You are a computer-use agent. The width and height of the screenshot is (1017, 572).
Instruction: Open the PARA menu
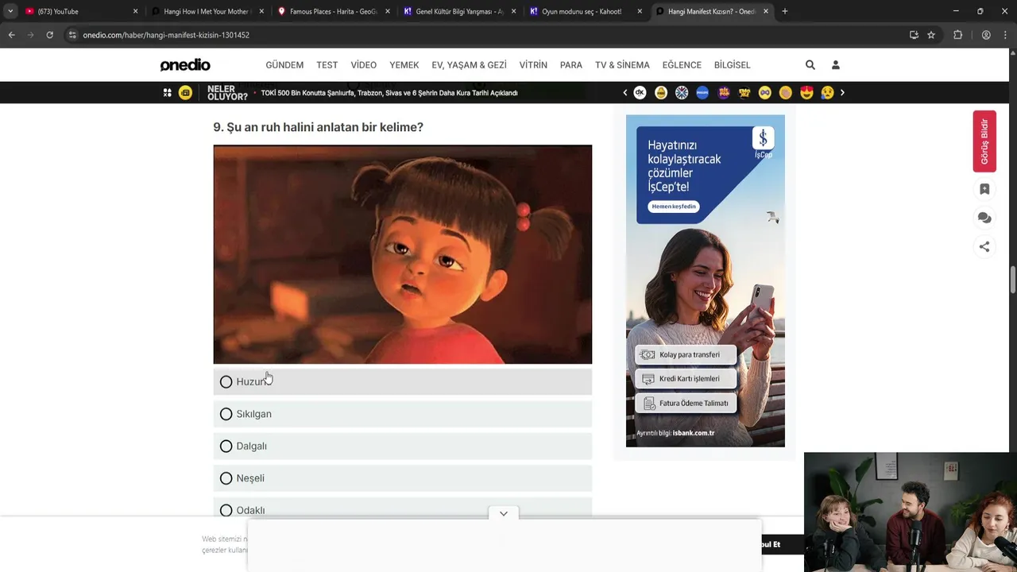tap(571, 65)
